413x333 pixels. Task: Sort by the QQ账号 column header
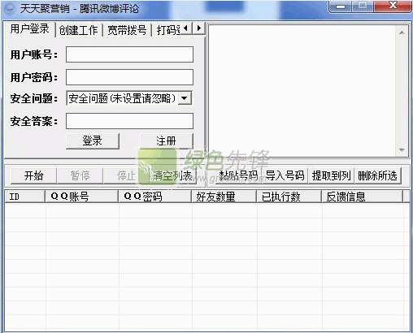[81, 197]
